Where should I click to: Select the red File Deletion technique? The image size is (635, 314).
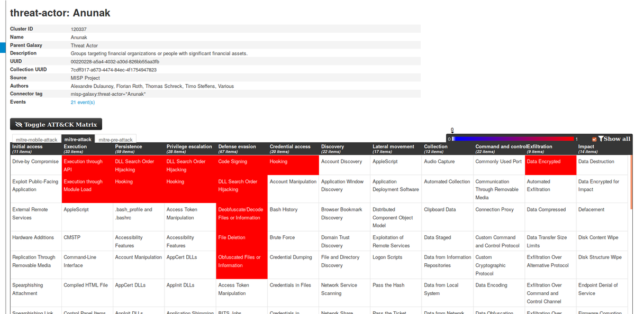[242, 241]
